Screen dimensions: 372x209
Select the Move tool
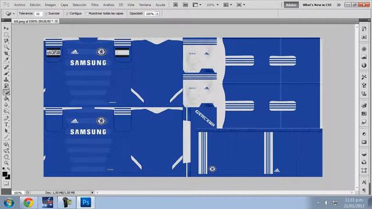pyautogui.click(x=6, y=28)
